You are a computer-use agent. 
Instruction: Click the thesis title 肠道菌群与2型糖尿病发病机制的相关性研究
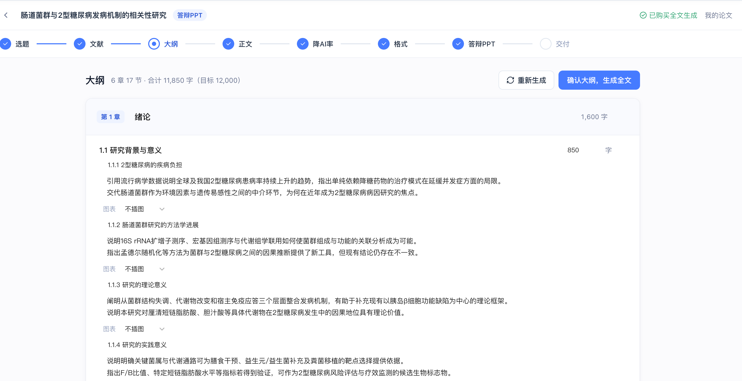click(x=93, y=15)
